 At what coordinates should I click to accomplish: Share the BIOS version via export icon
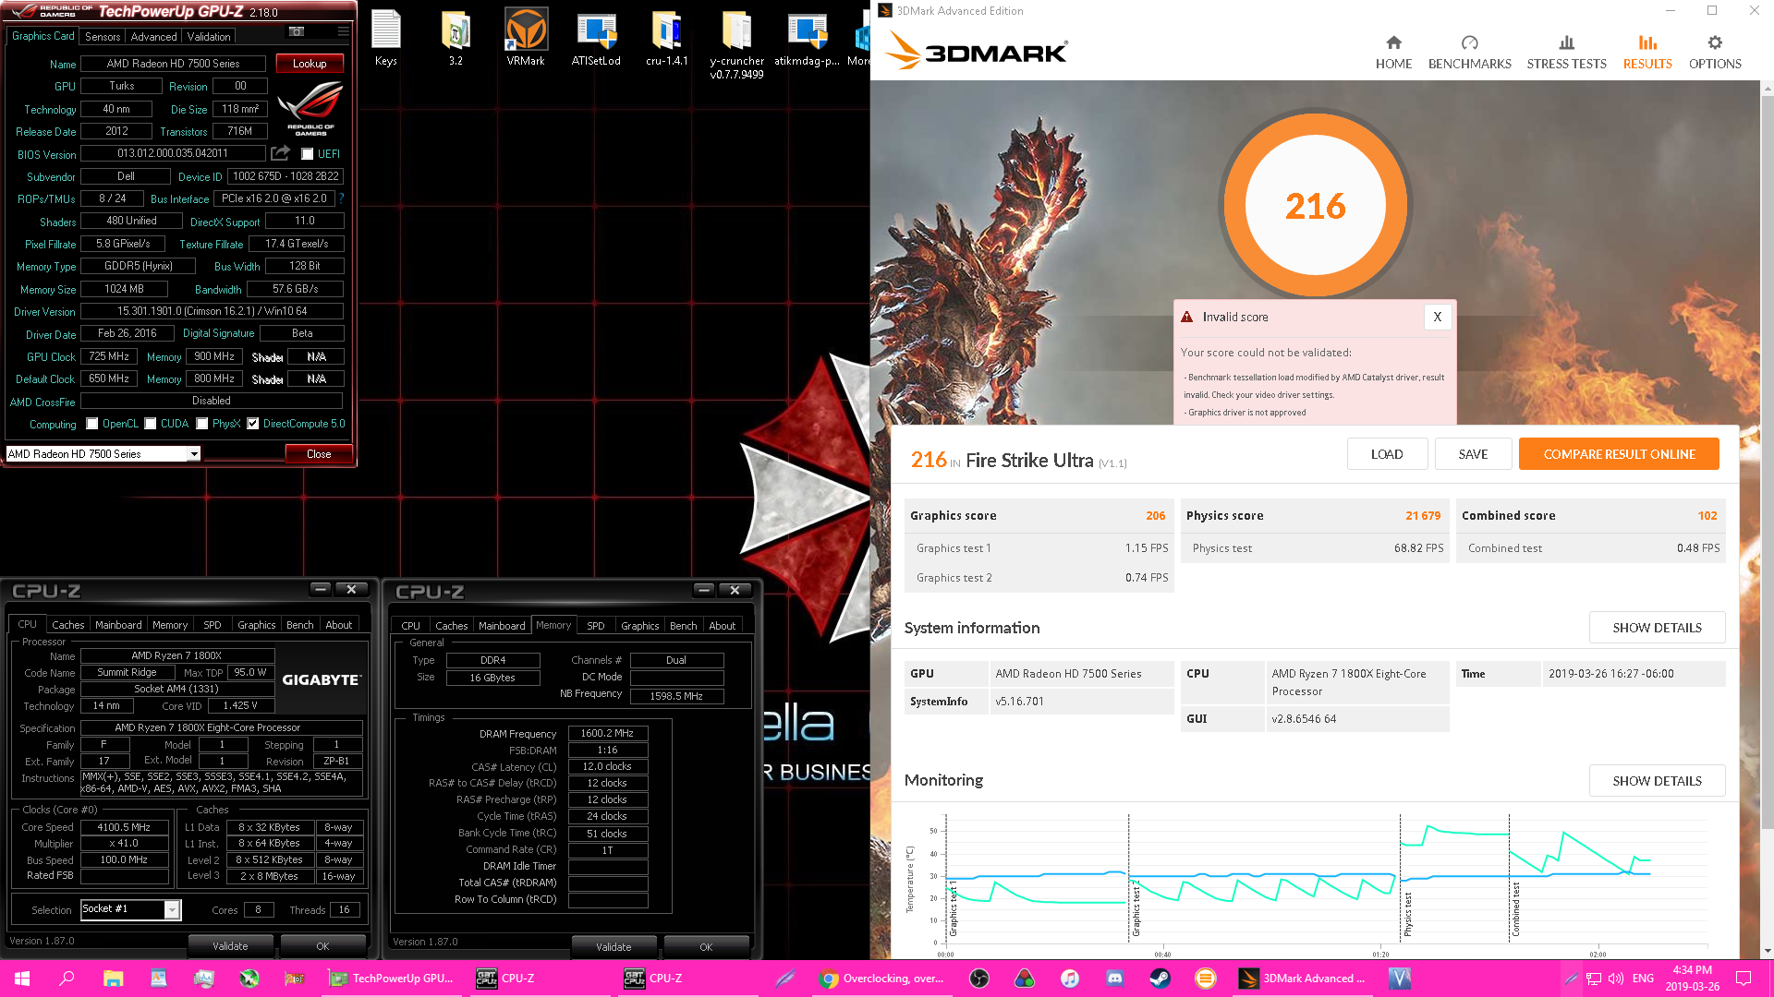point(280,153)
